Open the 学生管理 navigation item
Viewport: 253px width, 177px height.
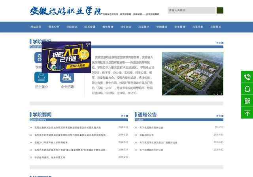[x=179, y=27]
